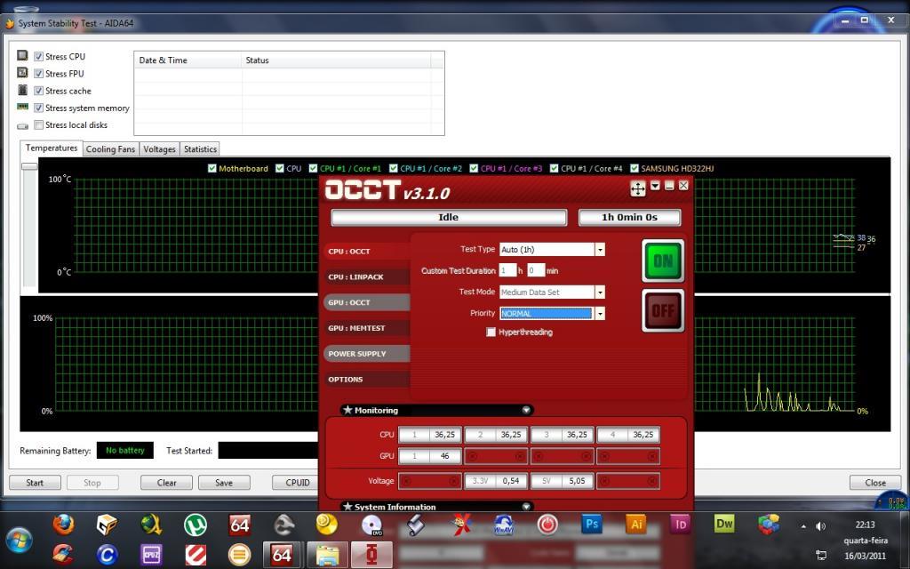910x569 pixels.
Task: Select the GPU : MEMTEST tab
Action: [x=367, y=328]
